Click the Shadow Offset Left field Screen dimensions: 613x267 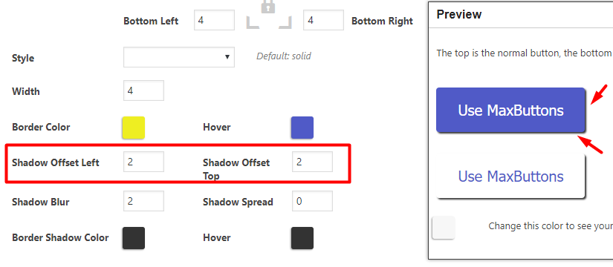click(x=143, y=162)
